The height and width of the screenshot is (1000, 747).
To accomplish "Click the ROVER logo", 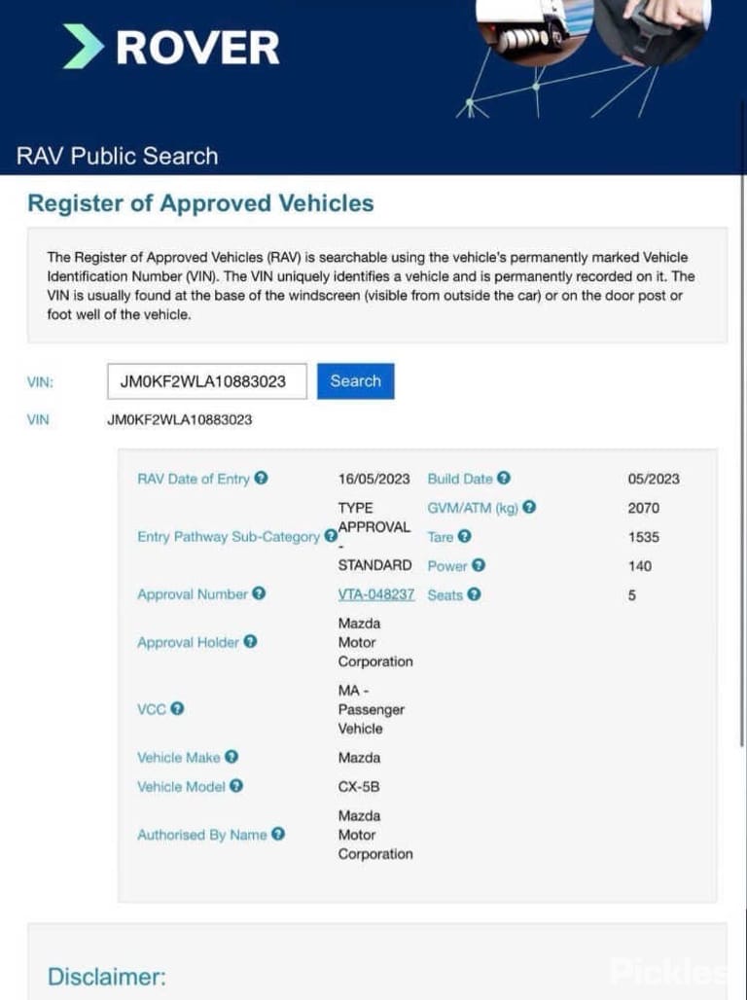I will tap(171, 48).
